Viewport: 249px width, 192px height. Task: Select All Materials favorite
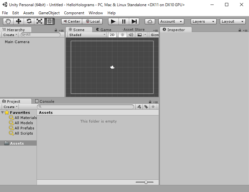pos(23,118)
